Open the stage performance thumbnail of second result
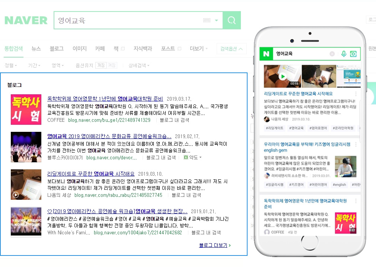The width and height of the screenshot is (376, 267). coord(26,147)
